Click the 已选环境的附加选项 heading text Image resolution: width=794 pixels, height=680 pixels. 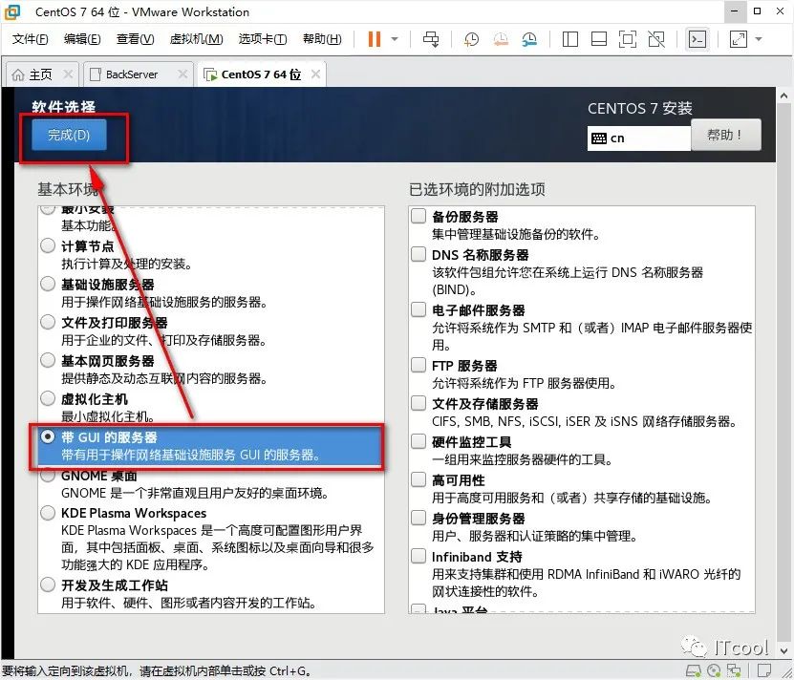[x=477, y=189]
